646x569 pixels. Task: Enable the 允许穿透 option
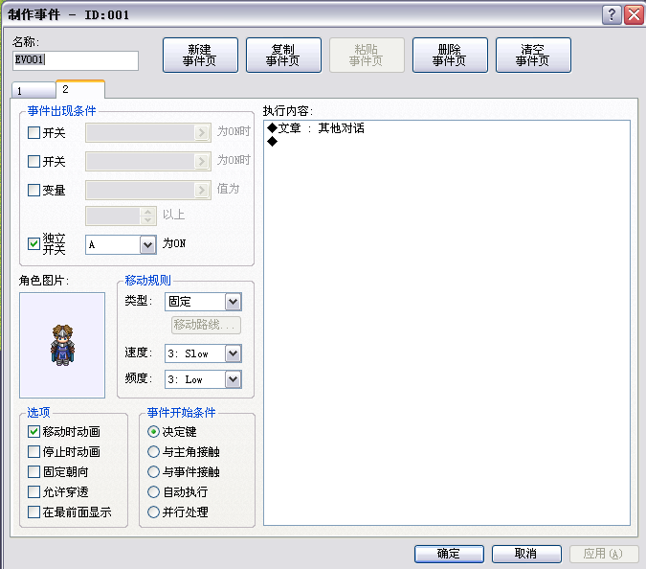pyautogui.click(x=33, y=492)
